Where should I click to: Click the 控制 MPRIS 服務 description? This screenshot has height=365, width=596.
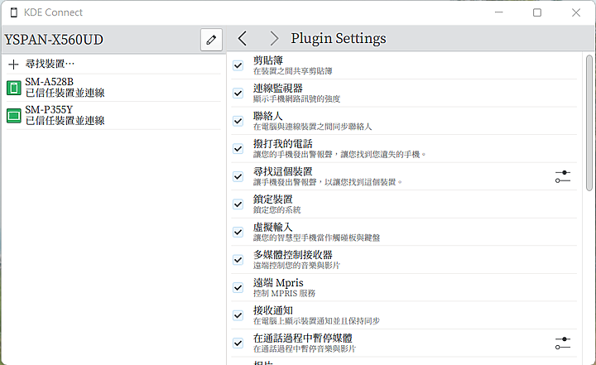(x=284, y=293)
